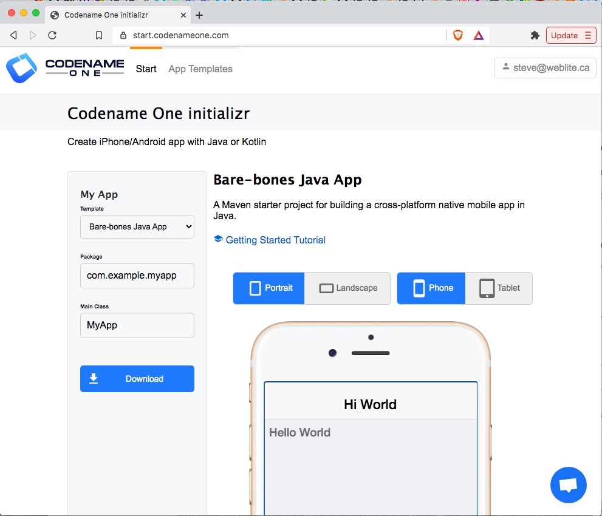Screen dimensions: 602x516
Task: Click the Brave Shields icon
Action: (x=457, y=35)
